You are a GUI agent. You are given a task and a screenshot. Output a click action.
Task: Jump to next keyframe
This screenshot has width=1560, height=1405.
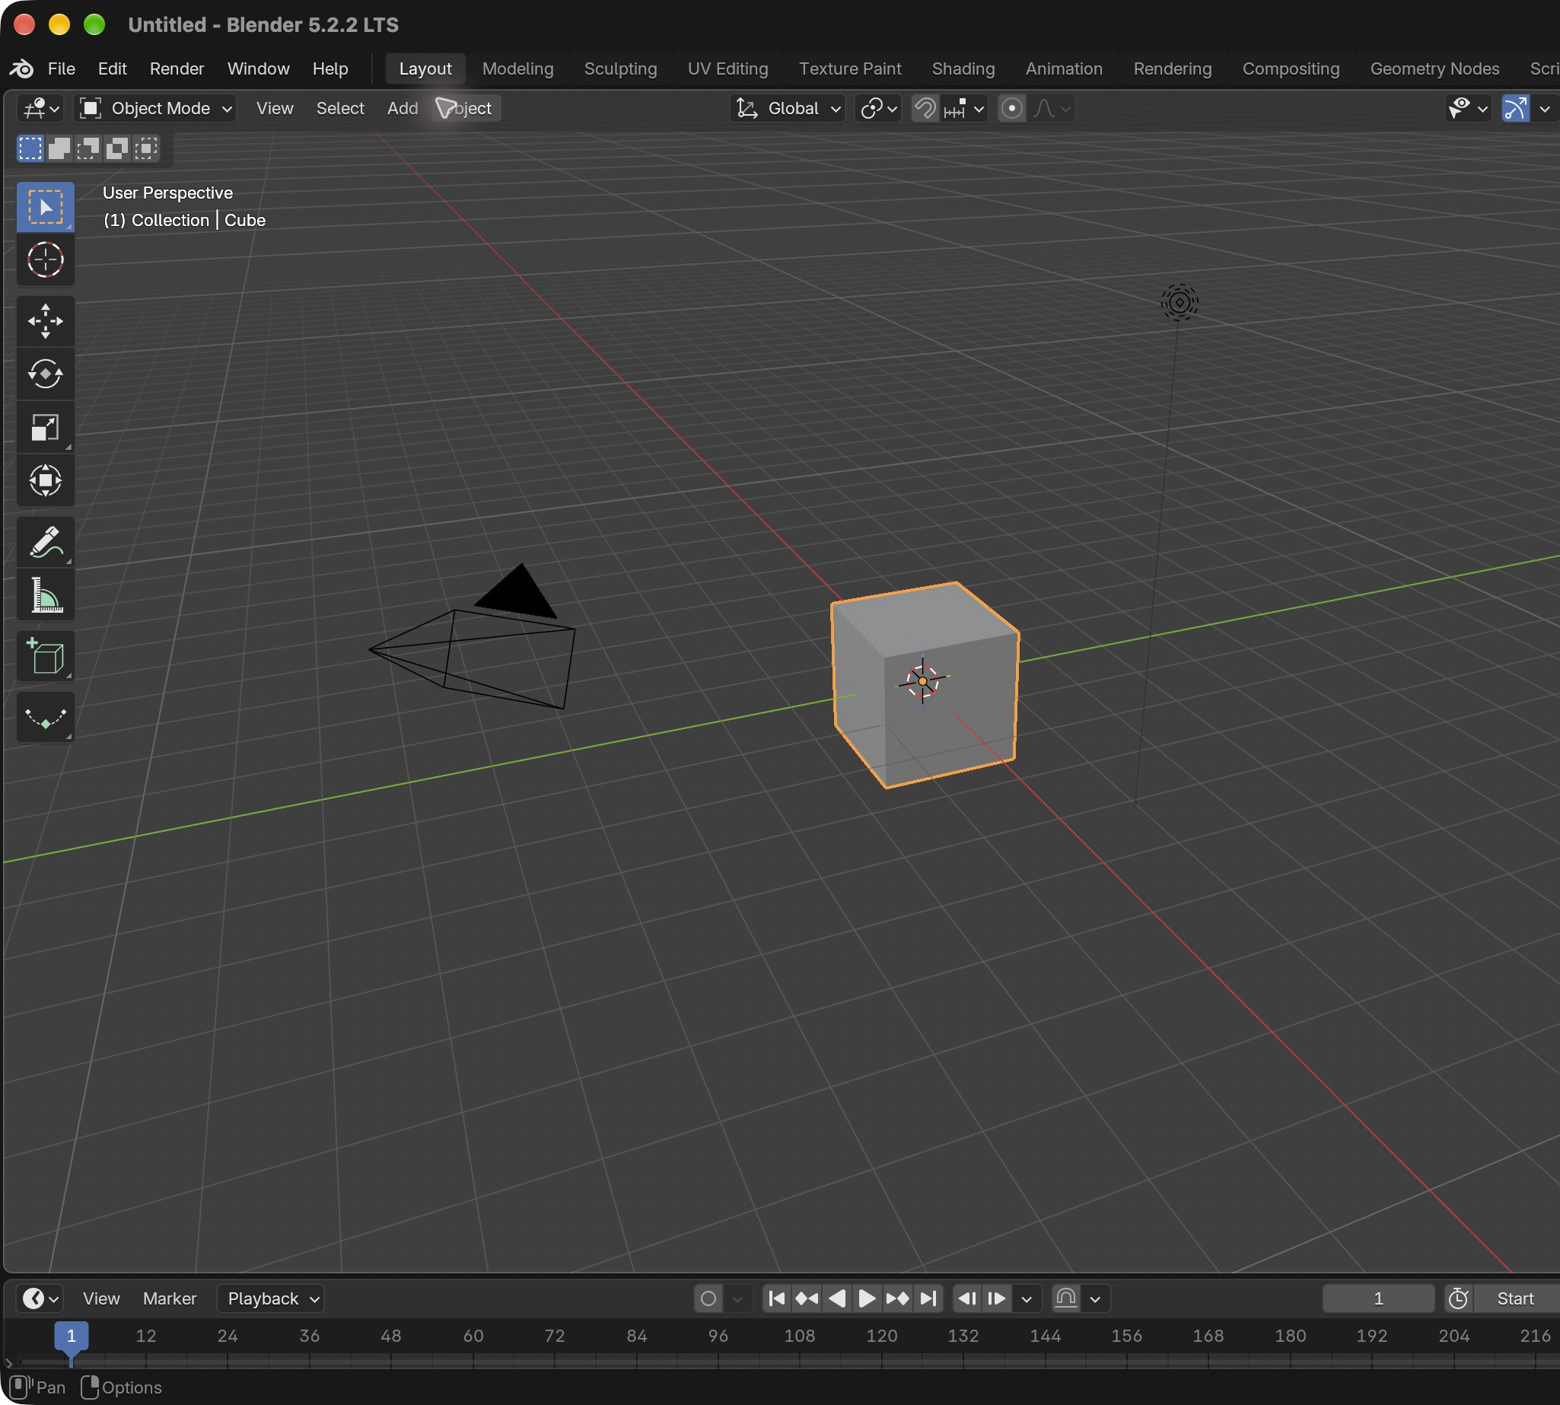pos(898,1298)
